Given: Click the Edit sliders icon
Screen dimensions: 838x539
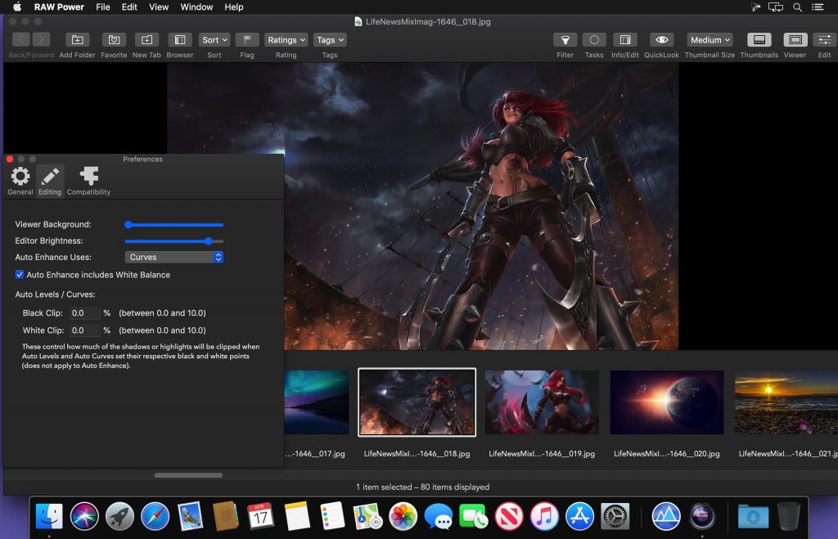Looking at the screenshot, I should click(824, 40).
